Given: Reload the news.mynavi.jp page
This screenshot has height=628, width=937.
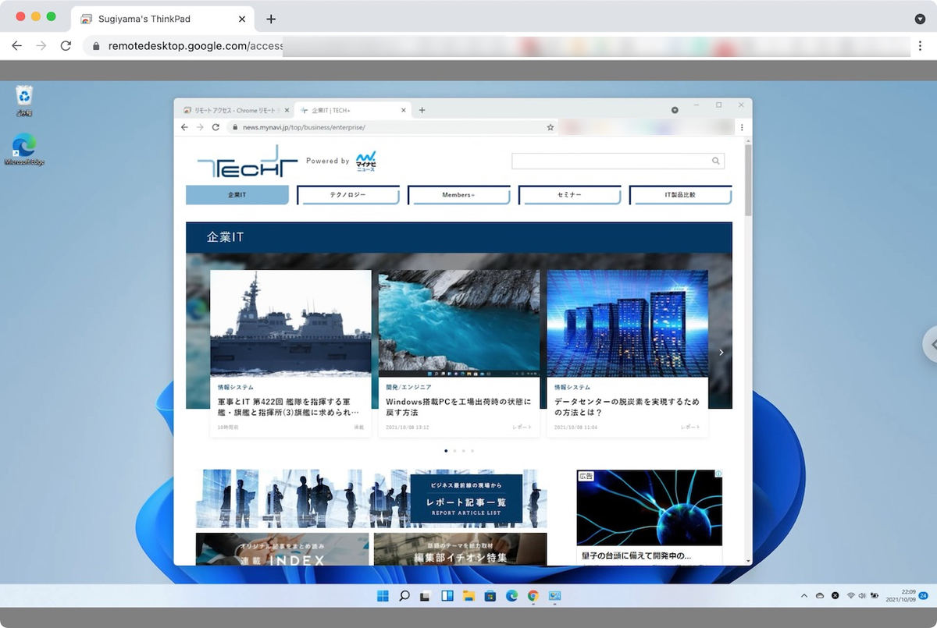Looking at the screenshot, I should tap(216, 127).
